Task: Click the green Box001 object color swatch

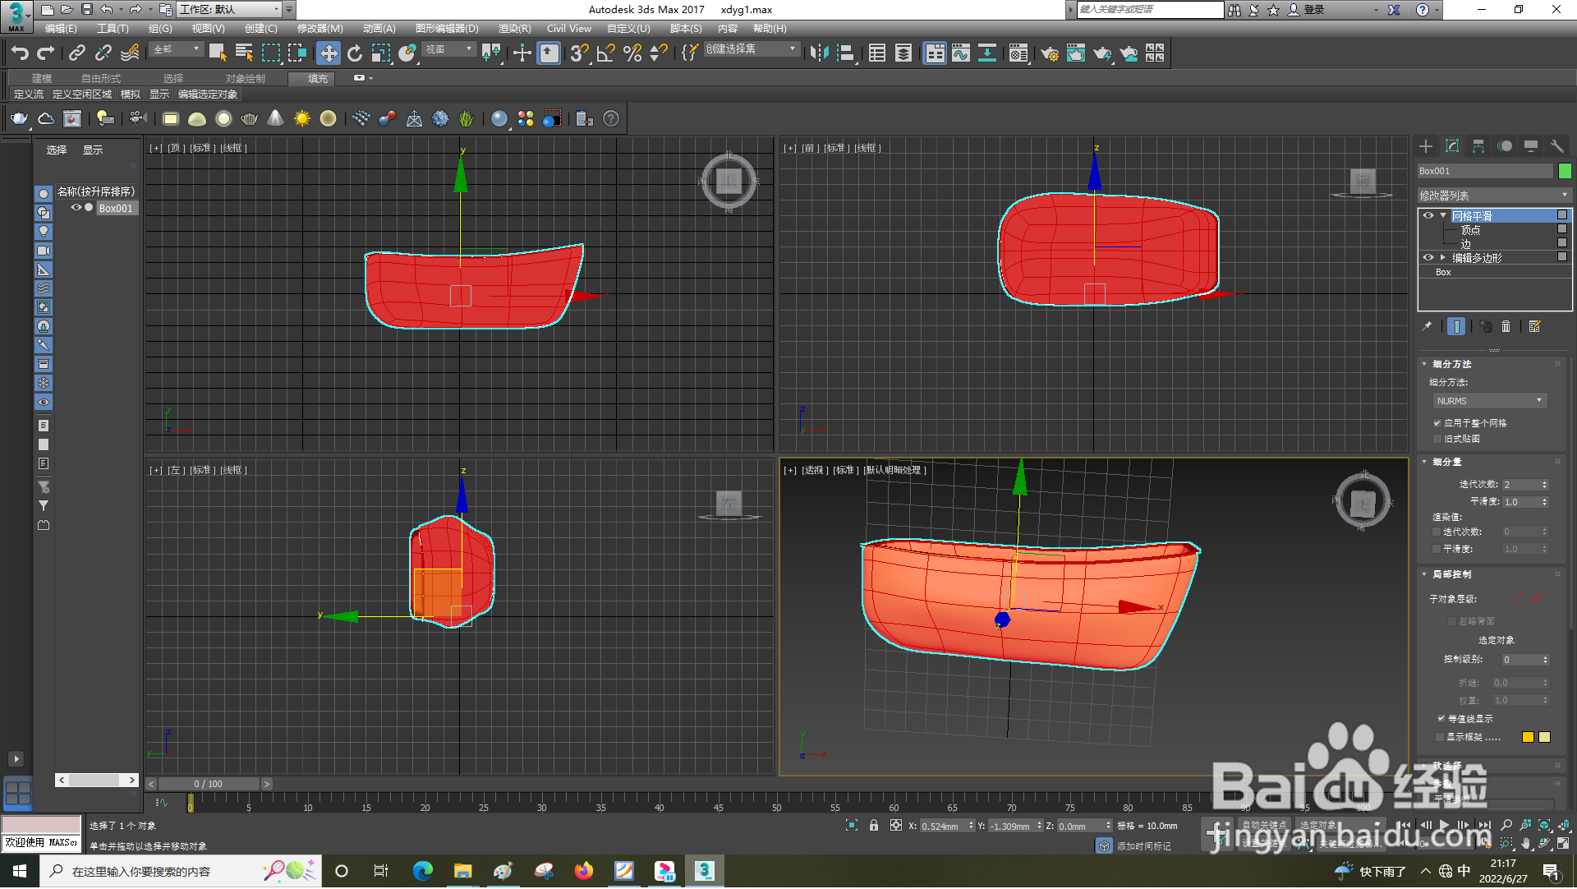Action: pyautogui.click(x=1565, y=171)
